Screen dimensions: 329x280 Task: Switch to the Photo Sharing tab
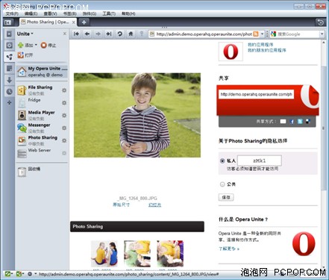(48, 22)
